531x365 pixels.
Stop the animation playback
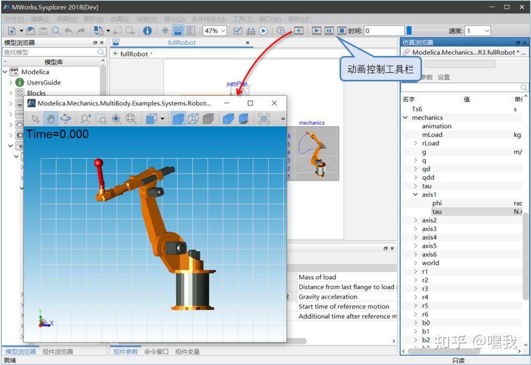click(341, 31)
